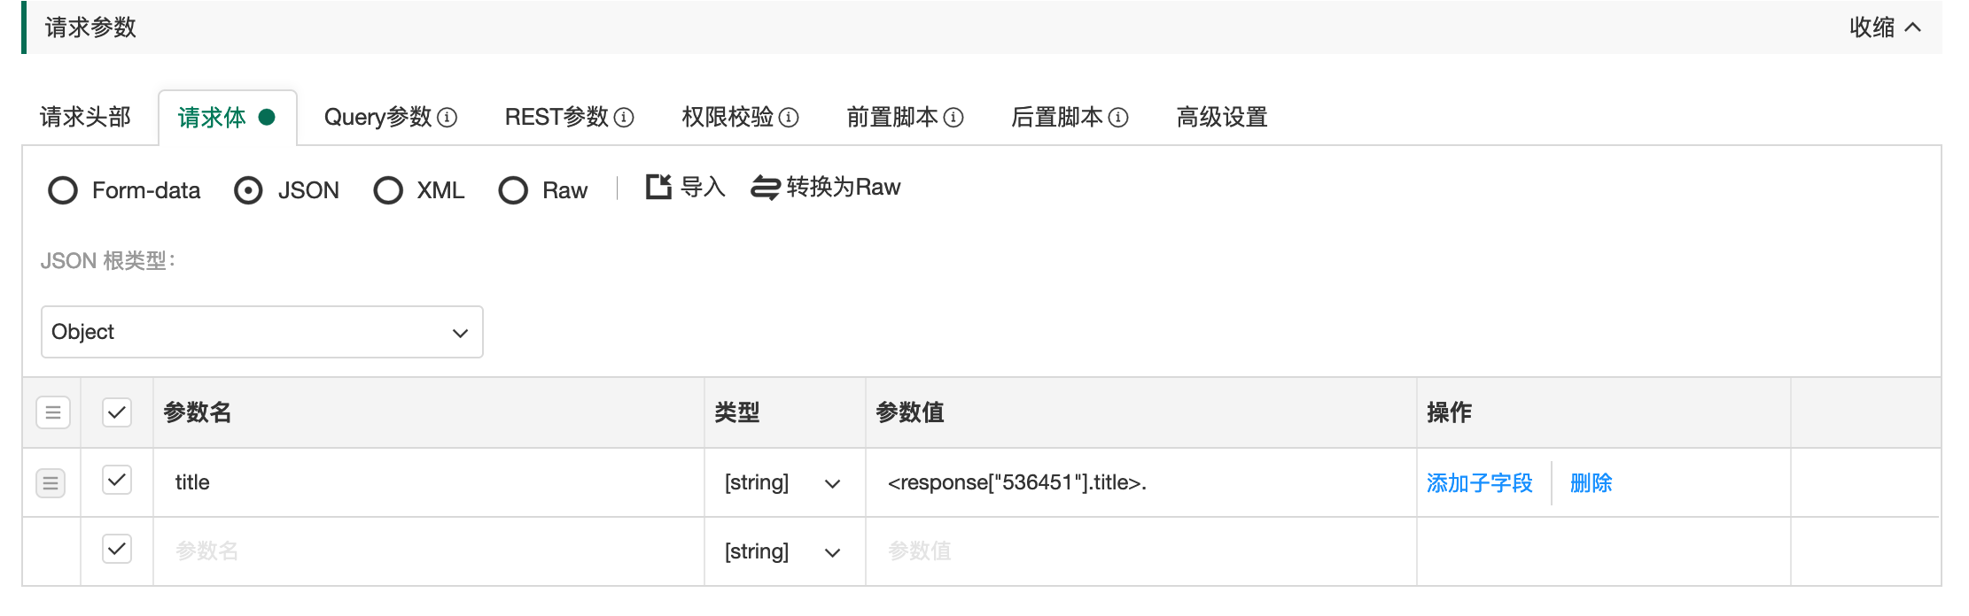The image size is (1969, 616).
Task: Select the XML radio option
Action: coord(388,190)
